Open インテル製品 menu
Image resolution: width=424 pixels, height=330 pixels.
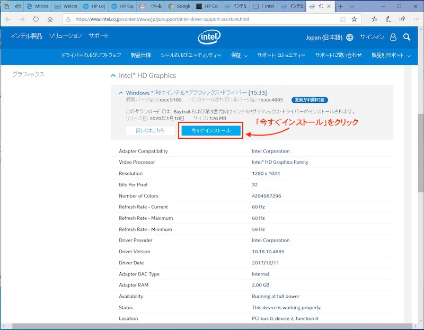26,35
